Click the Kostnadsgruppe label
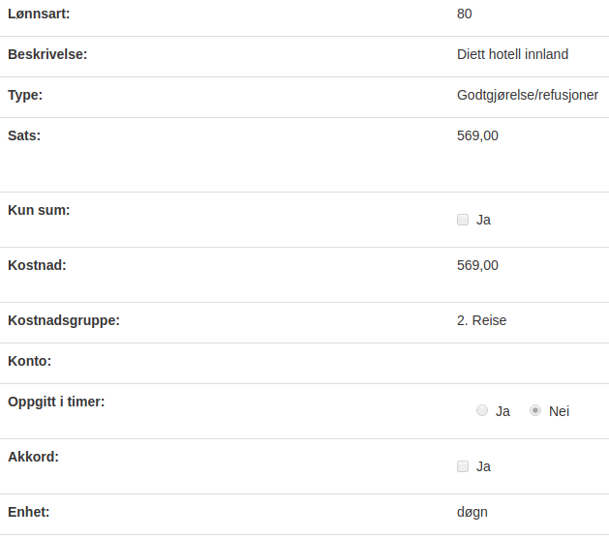This screenshot has width=609, height=537. (64, 321)
